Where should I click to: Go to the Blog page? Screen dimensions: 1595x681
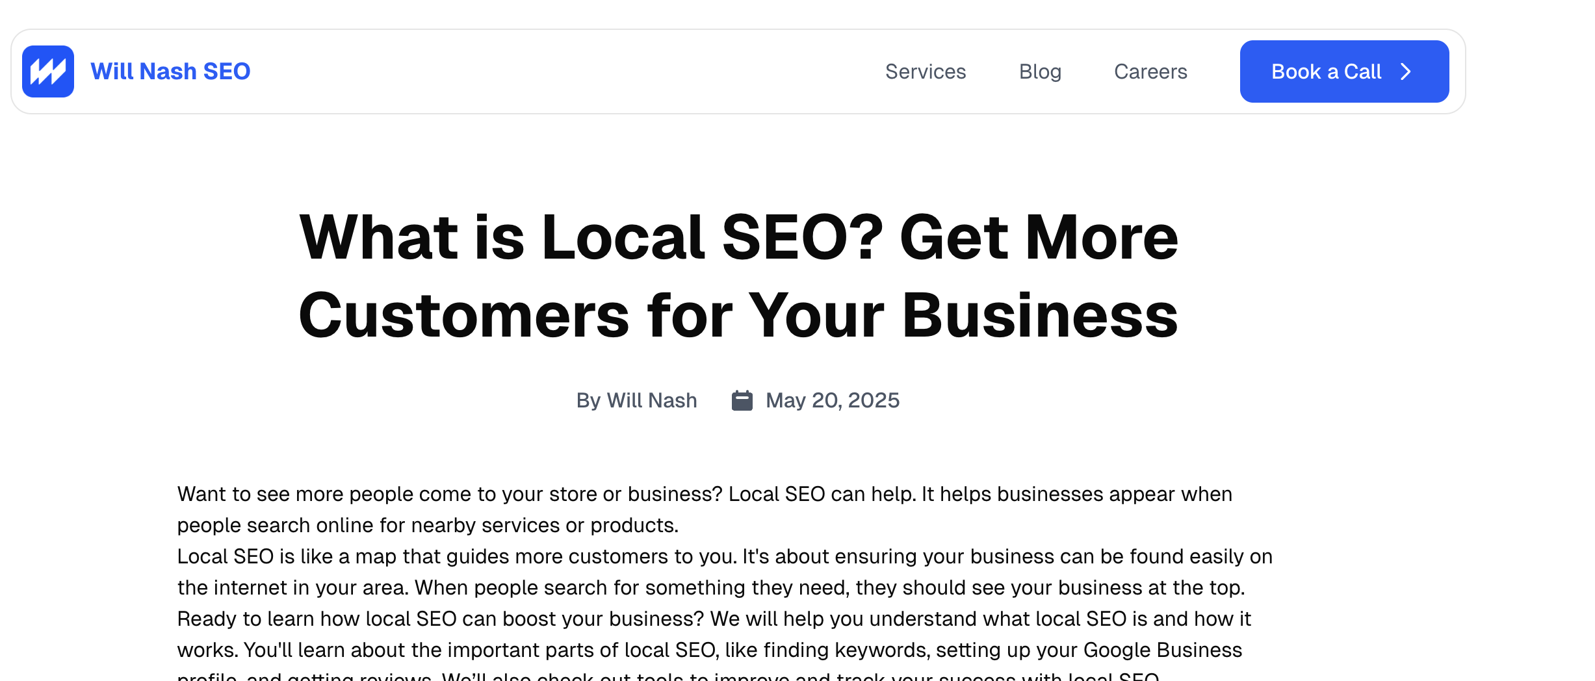point(1040,71)
